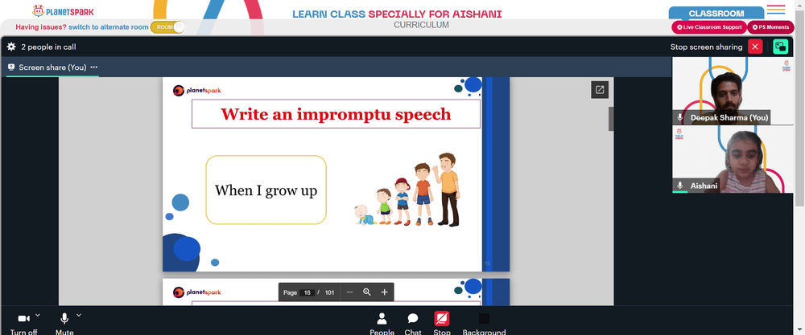This screenshot has width=805, height=335.
Task: Toggle the alternate ROOM switch
Action: pos(167,27)
